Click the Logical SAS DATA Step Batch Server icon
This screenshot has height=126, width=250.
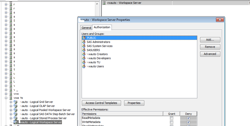[x=15, y=114]
